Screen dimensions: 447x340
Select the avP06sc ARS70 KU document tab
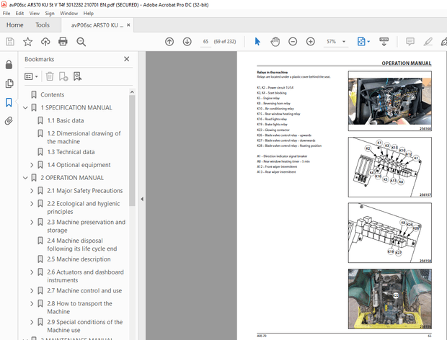pos(97,25)
